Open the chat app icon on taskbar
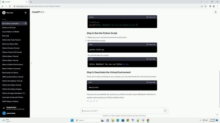 108,120
